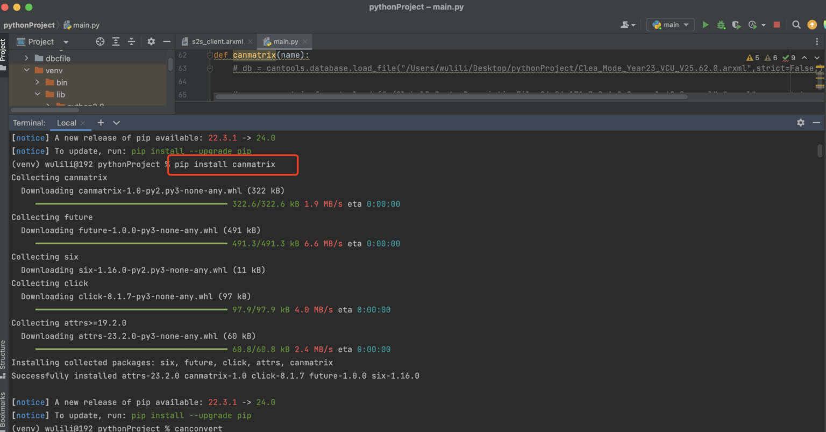Expand all items in Project tree
The width and height of the screenshot is (826, 432).
click(116, 41)
